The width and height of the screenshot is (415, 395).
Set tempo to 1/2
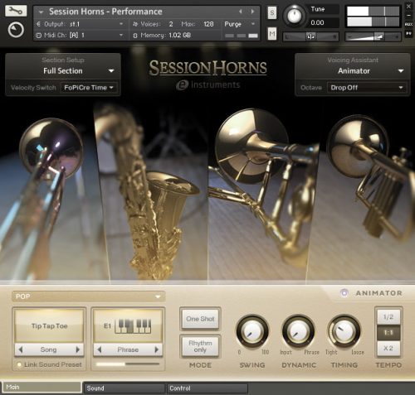point(388,317)
